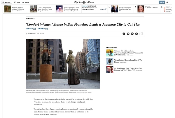The image size is (175, 118).
Task: Open the settings gear icon
Action: [167, 2]
